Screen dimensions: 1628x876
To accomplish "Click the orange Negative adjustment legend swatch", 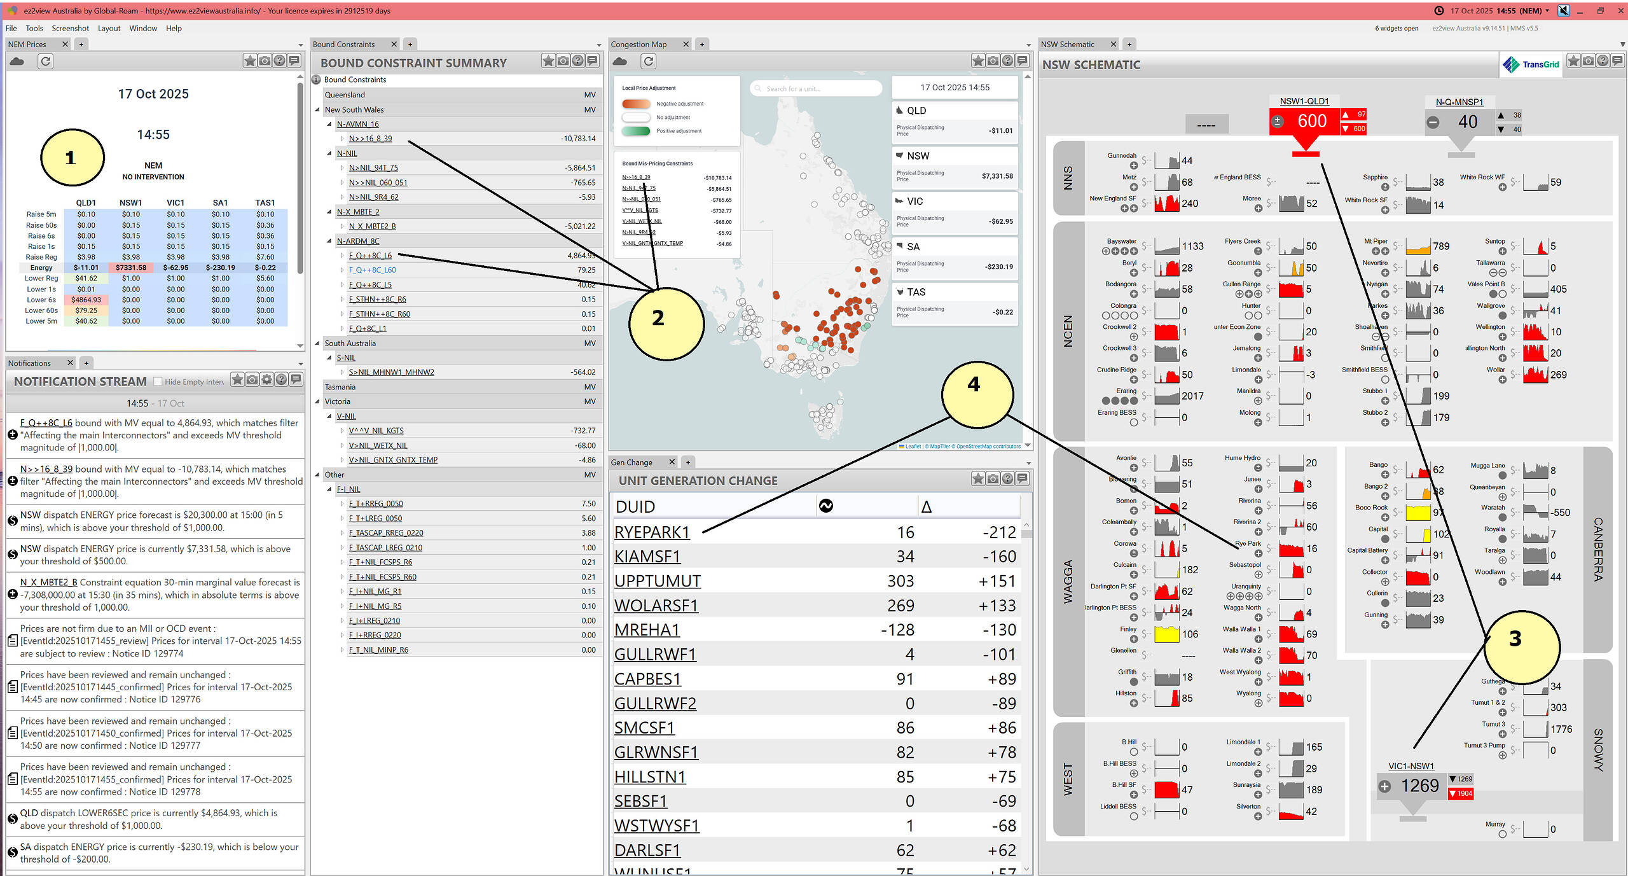I will pyautogui.click(x=636, y=104).
